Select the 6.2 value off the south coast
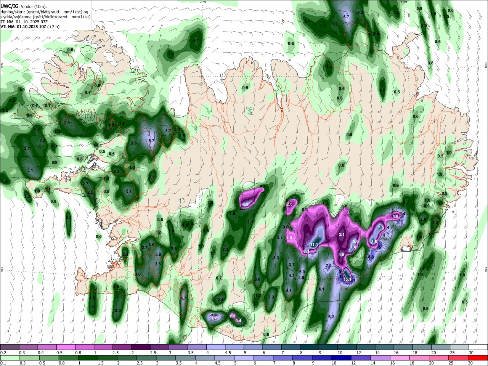This screenshot has width=488, height=366. pos(331,317)
